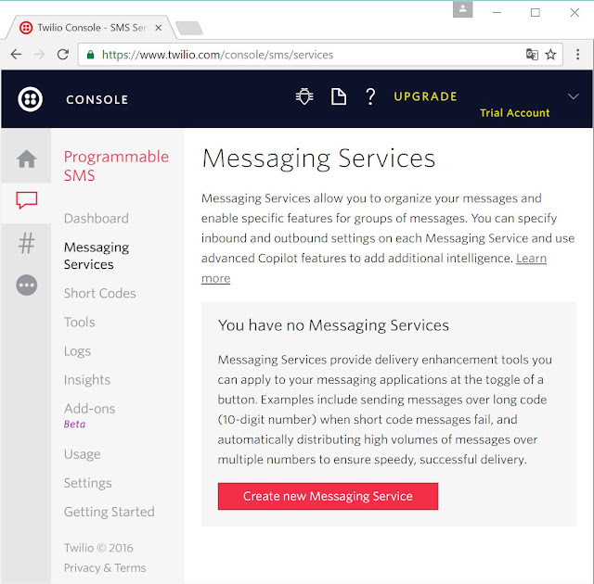Screen dimensions: 594x584
Task: Click the Chrome profile avatar icon
Action: click(x=462, y=9)
